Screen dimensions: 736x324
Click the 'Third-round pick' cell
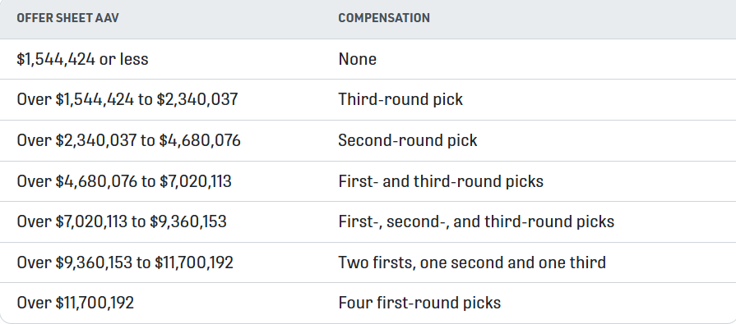coord(400,100)
